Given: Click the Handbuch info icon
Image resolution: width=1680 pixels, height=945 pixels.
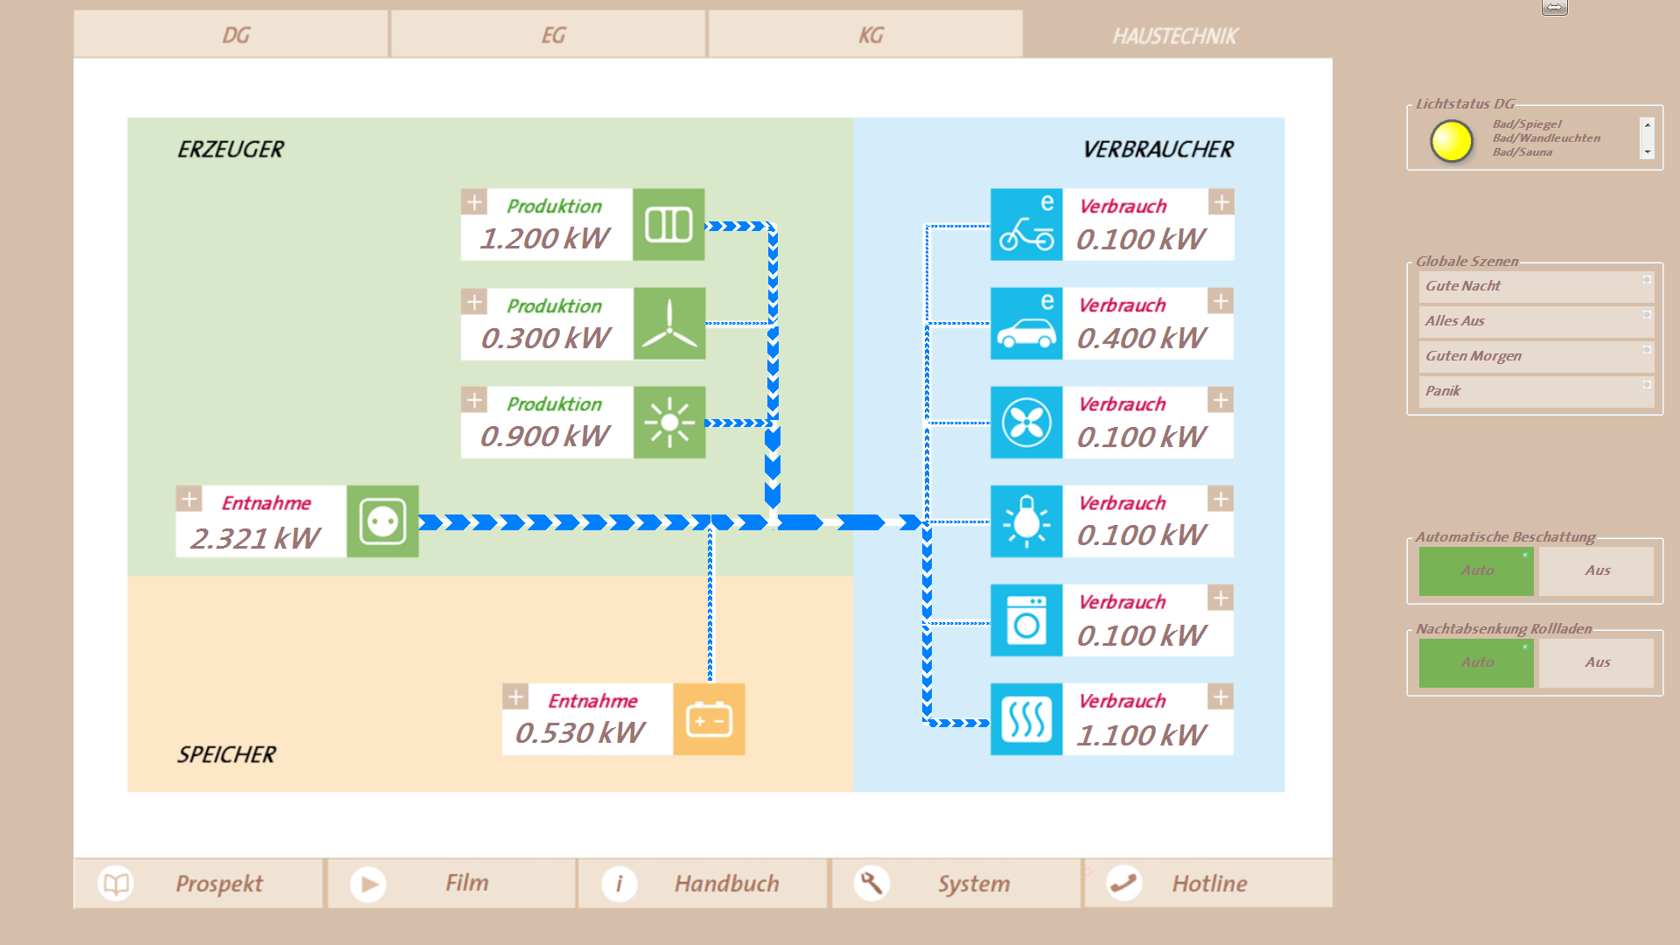Looking at the screenshot, I should pyautogui.click(x=619, y=884).
